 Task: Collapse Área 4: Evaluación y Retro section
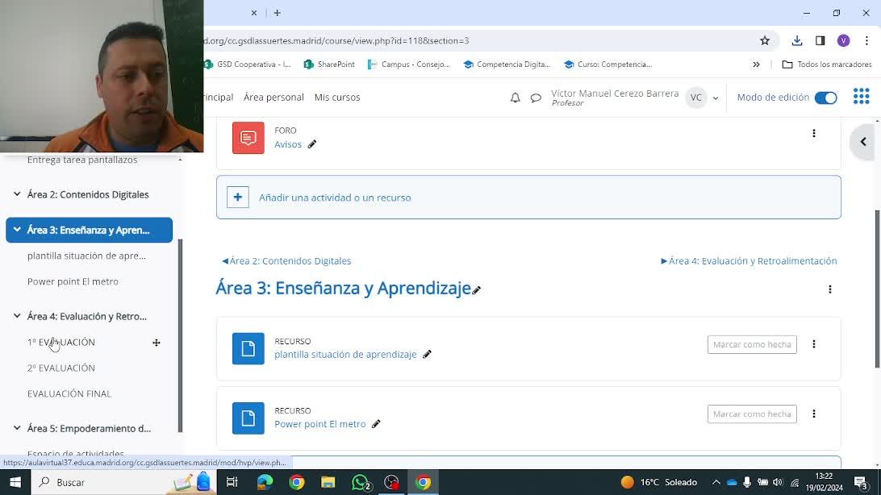coord(17,316)
